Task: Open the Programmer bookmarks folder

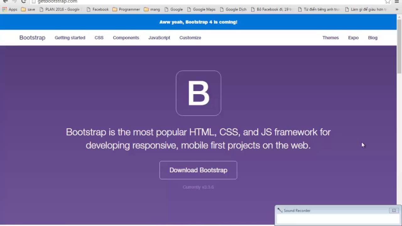Action: pos(126,9)
